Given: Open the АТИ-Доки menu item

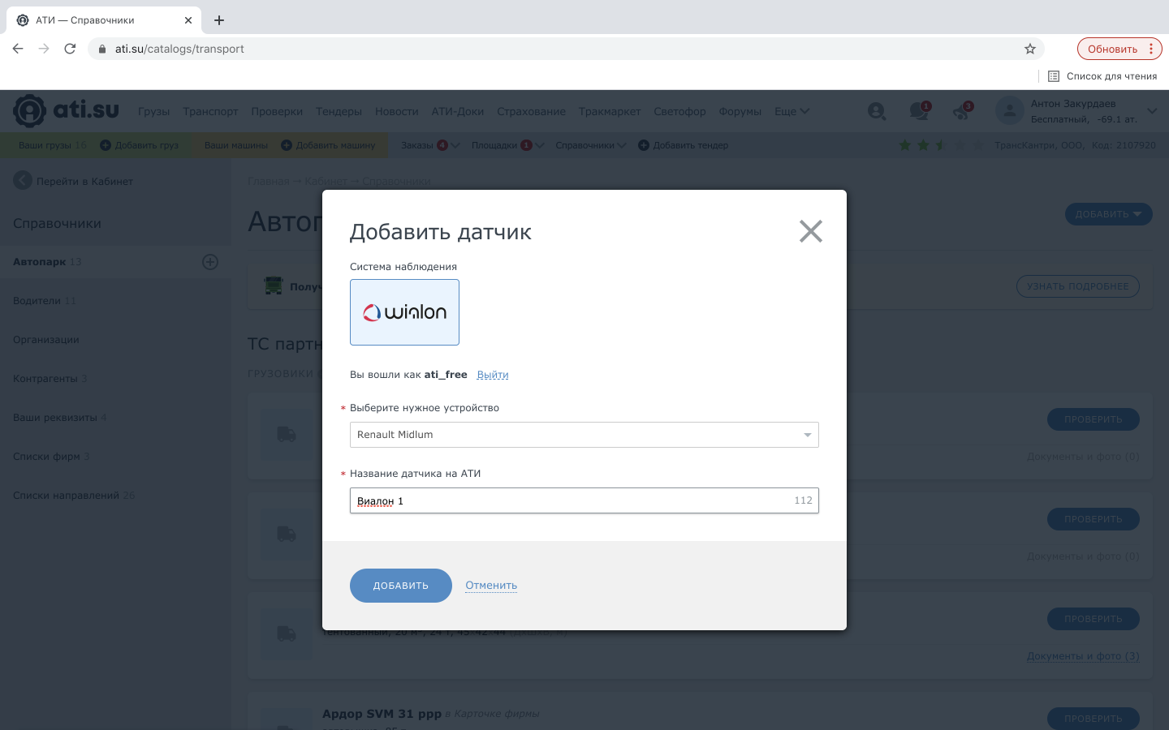Looking at the screenshot, I should click(458, 112).
